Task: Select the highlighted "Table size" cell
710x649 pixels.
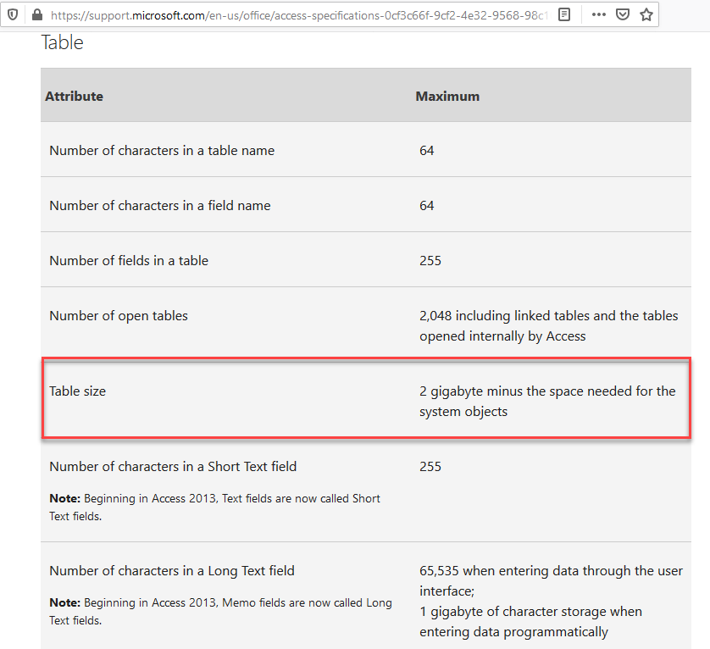Action: [78, 391]
